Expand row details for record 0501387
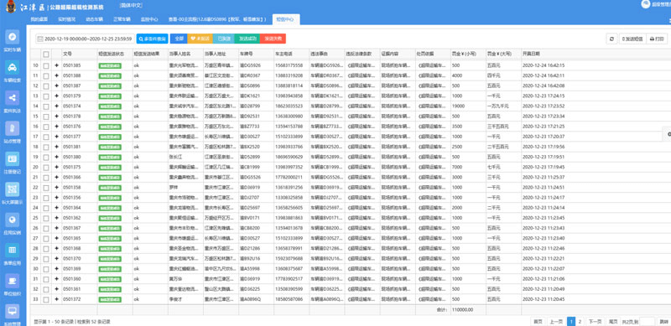 pos(56,85)
